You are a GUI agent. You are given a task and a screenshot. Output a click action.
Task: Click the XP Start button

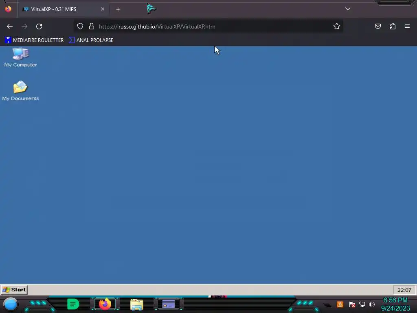(14, 290)
